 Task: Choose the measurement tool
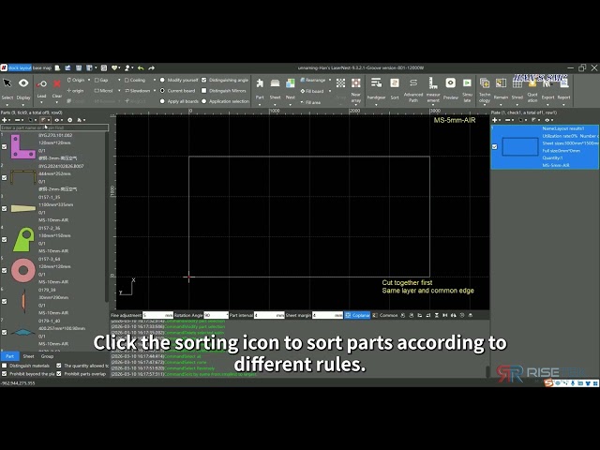[x=433, y=82]
